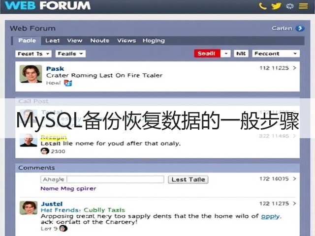Image resolution: width=315 pixels, height=236 pixels.
Task: Click the chevron next to 172 14015
Action: coord(294,178)
